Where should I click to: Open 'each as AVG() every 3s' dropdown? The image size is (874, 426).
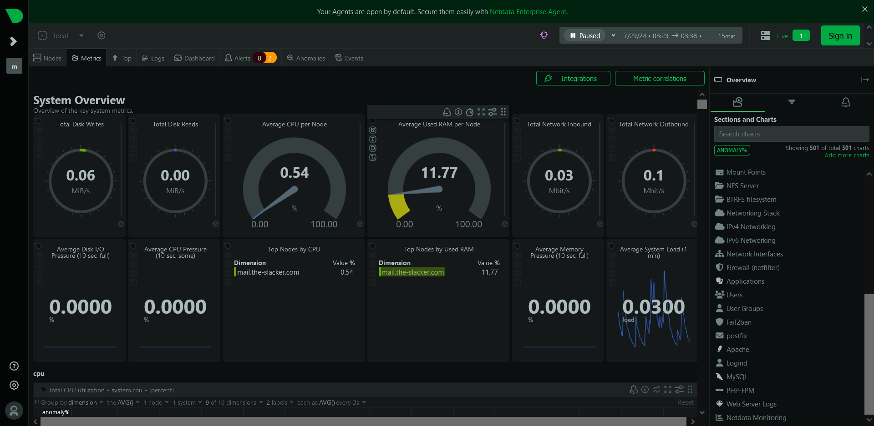tap(331, 402)
